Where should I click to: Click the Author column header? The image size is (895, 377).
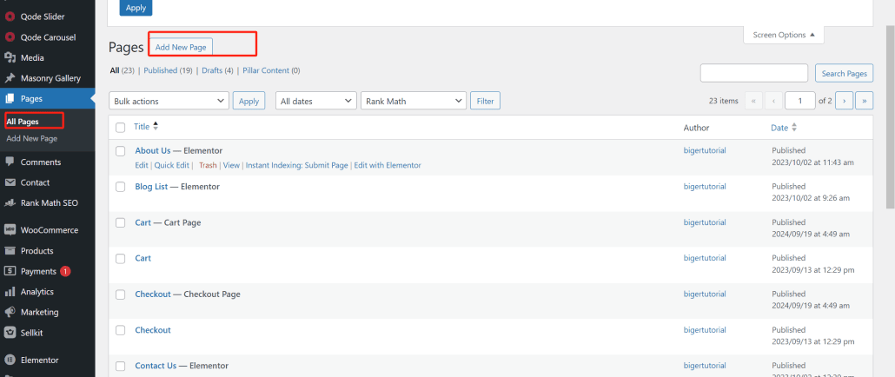pos(696,128)
